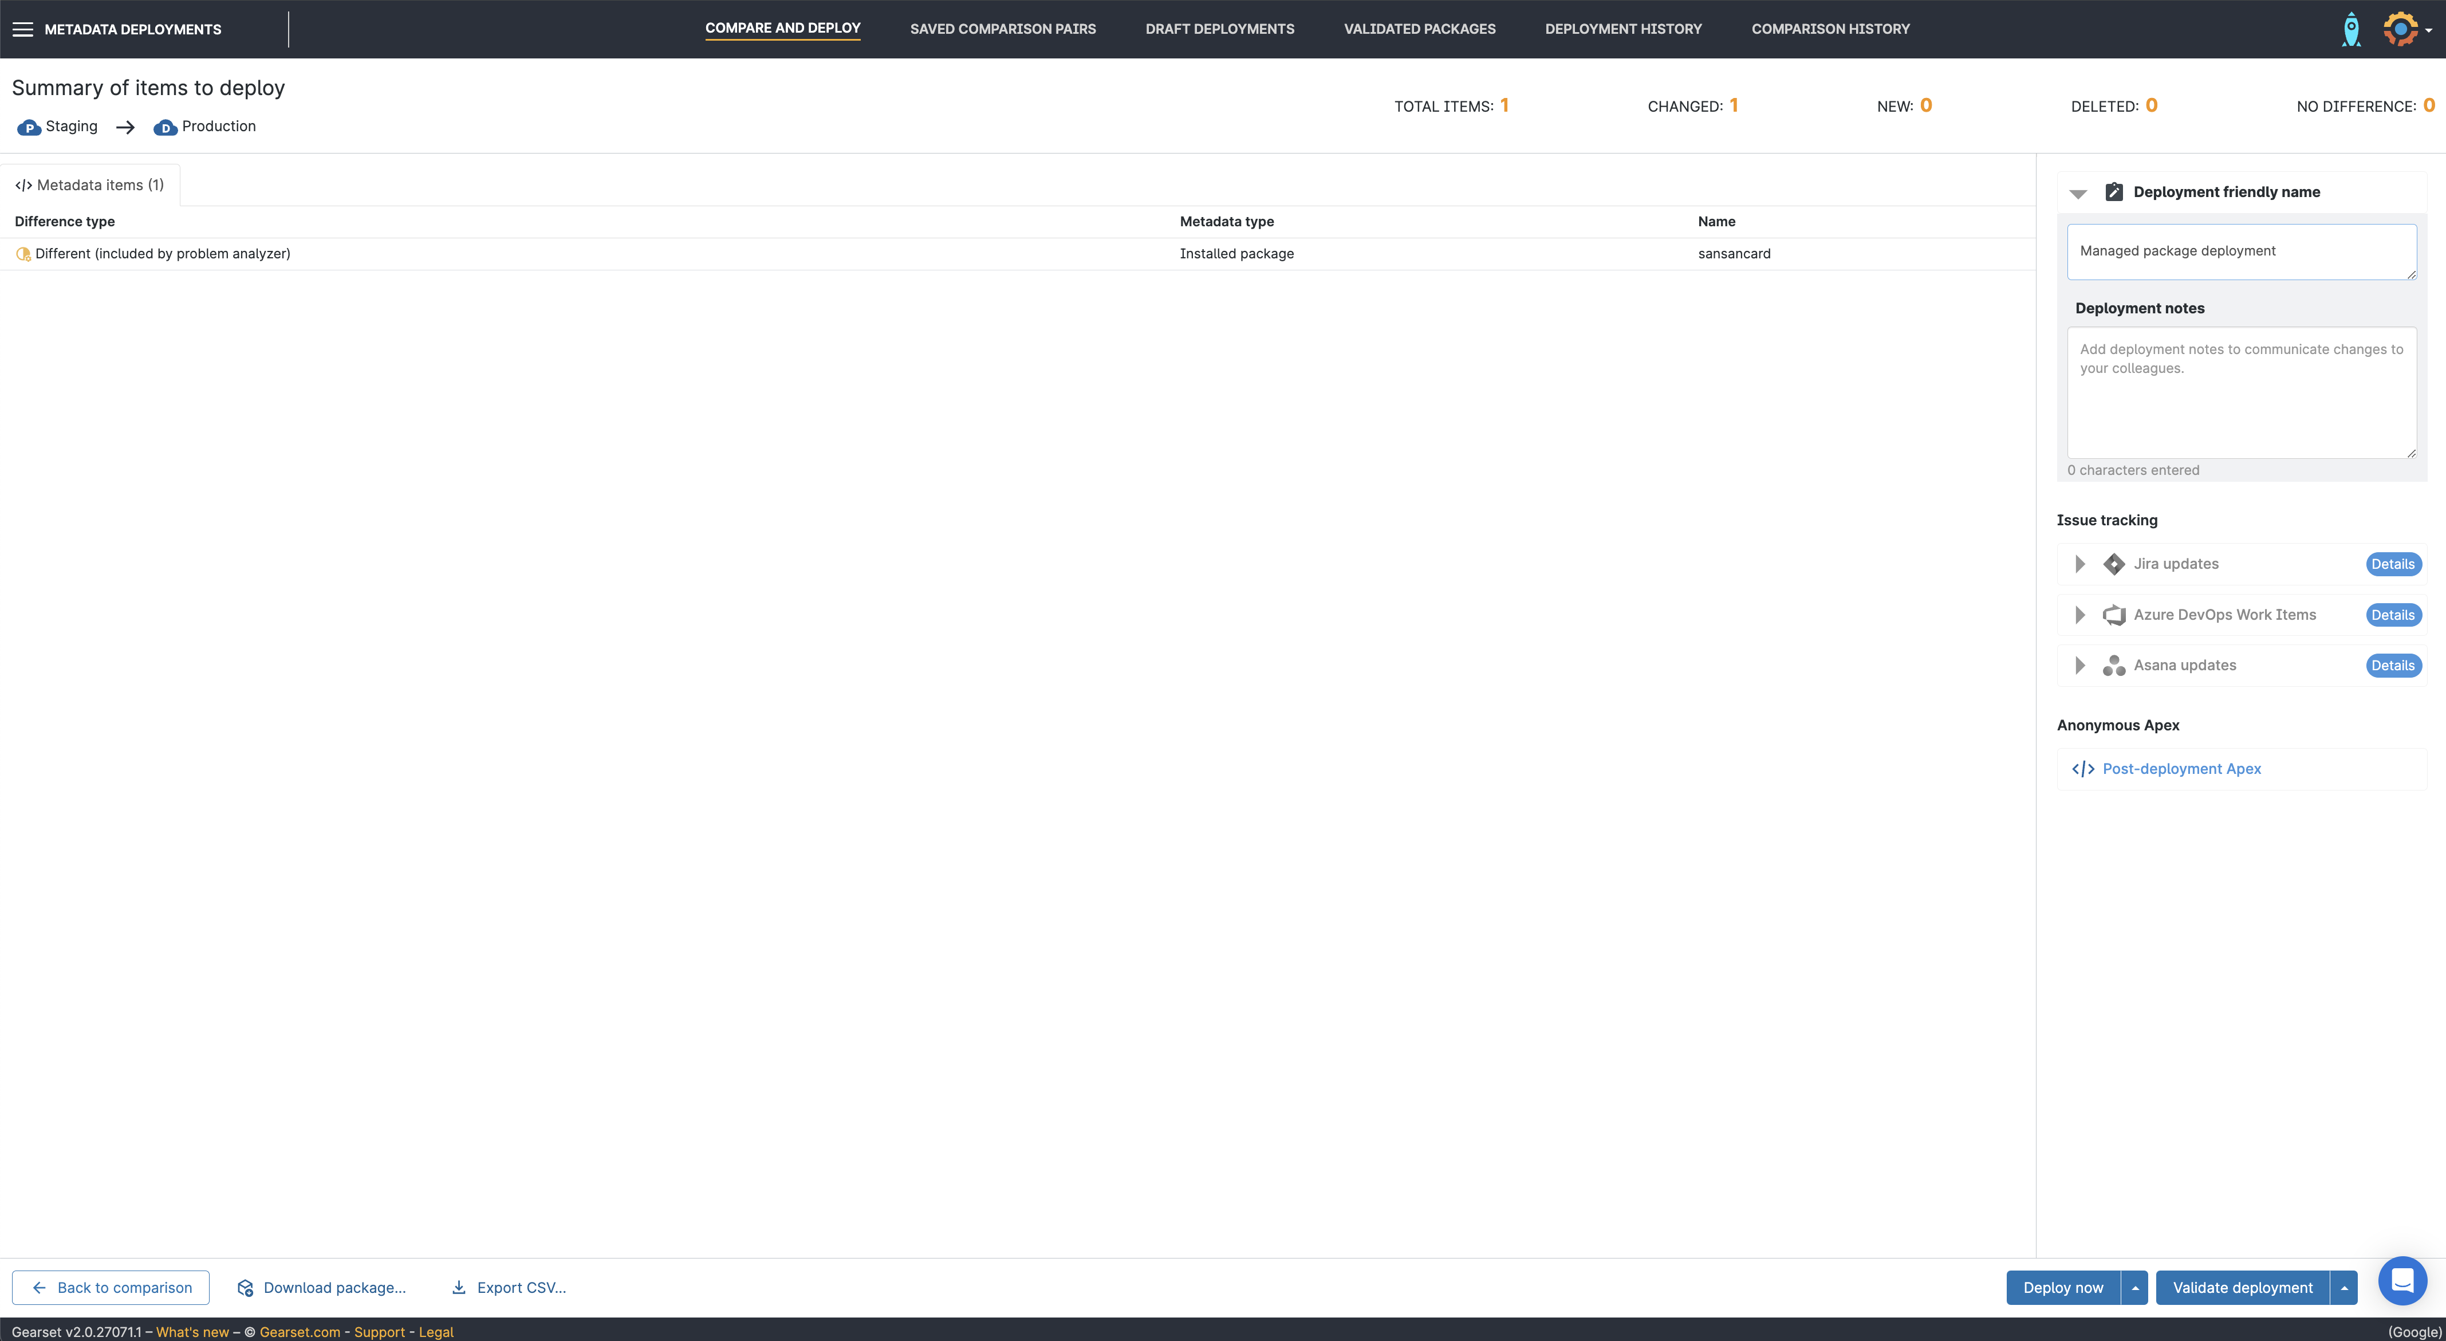
Task: Collapse the Deployment friendly name section
Action: pyautogui.click(x=2078, y=193)
